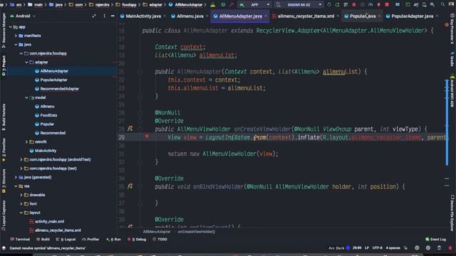Open the TODO tool window
Viewport: 456px width, 256px height.
[160, 240]
